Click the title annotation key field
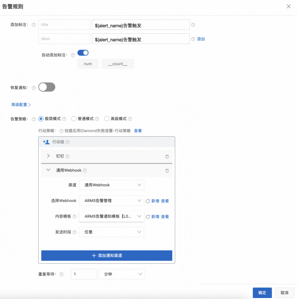The height and width of the screenshot is (299, 297). click(x=65, y=25)
